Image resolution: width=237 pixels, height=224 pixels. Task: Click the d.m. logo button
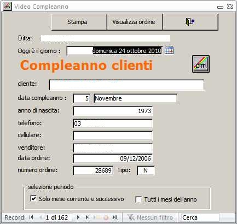tap(201, 64)
